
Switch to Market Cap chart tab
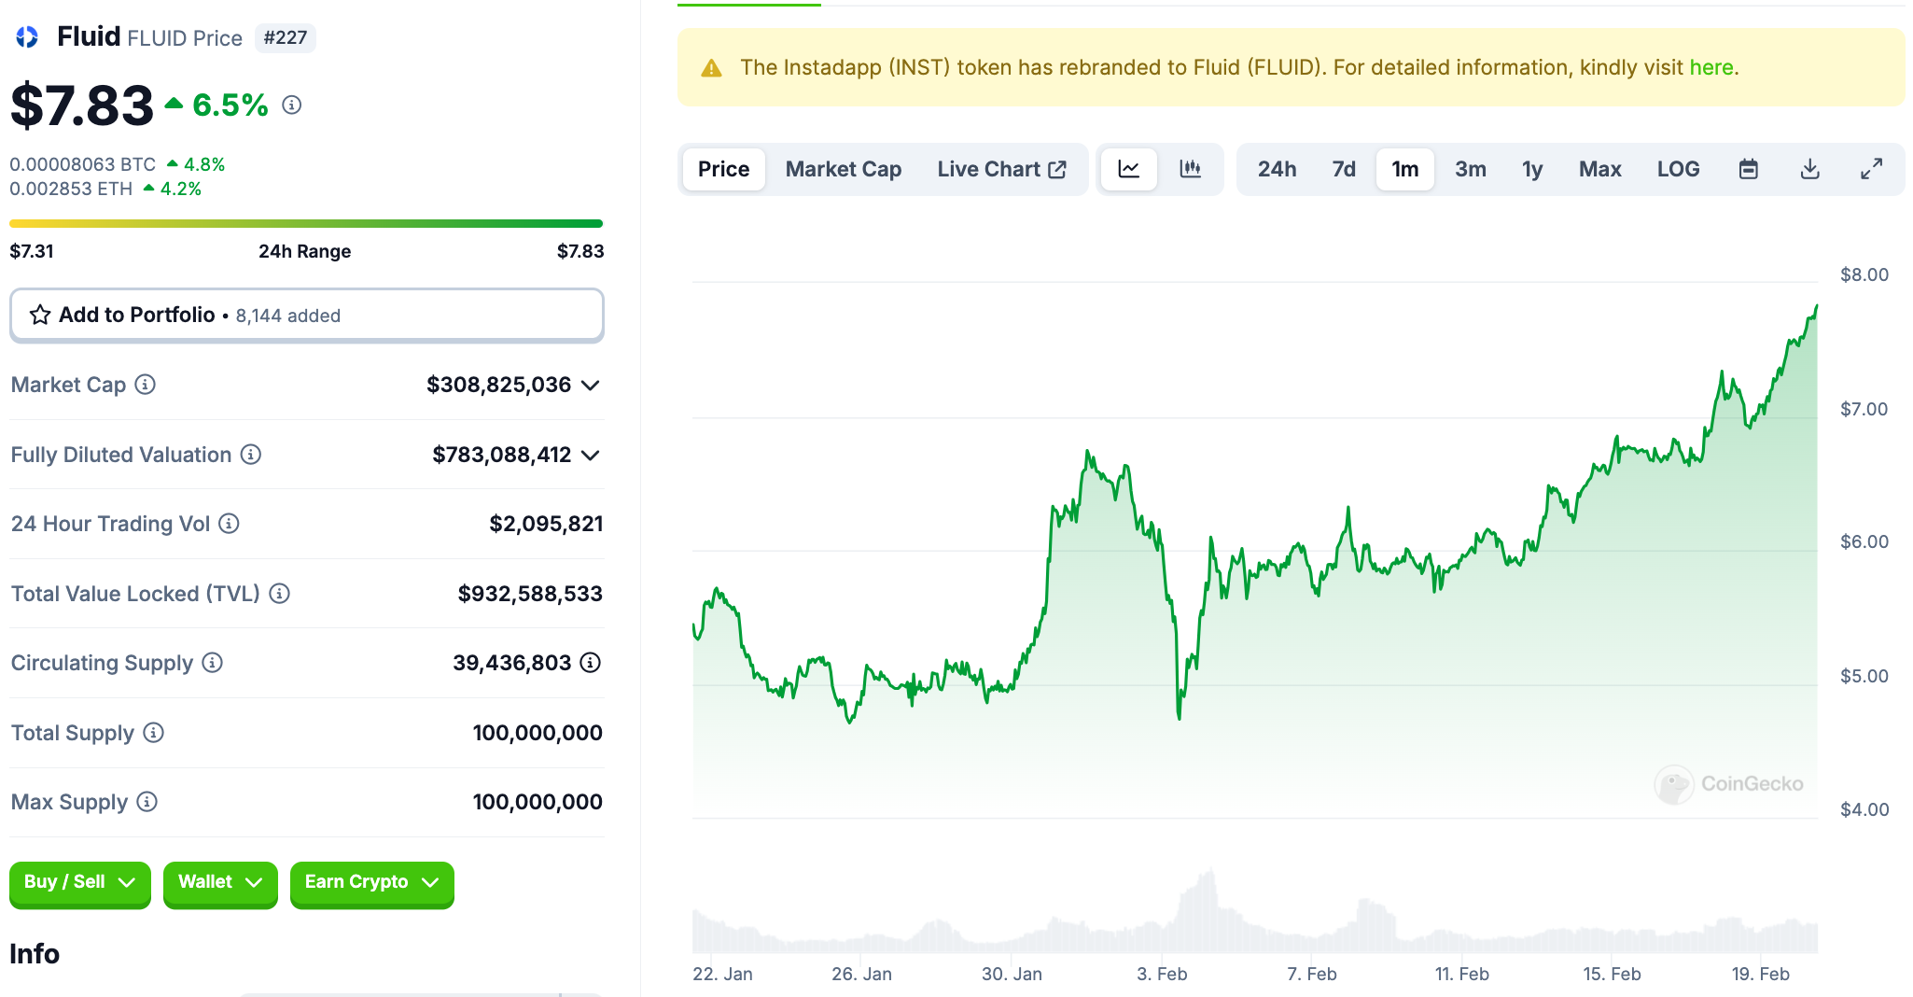843,169
